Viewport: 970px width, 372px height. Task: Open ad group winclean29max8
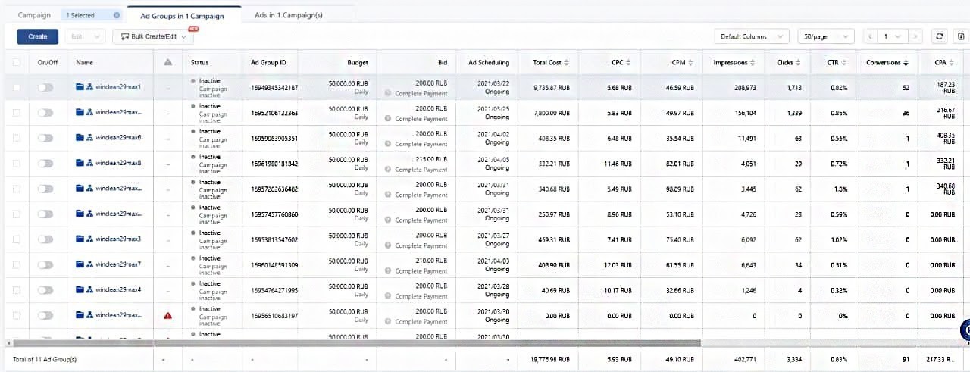pyautogui.click(x=118, y=163)
